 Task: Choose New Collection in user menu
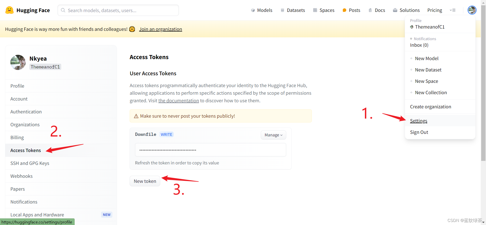[x=431, y=92]
